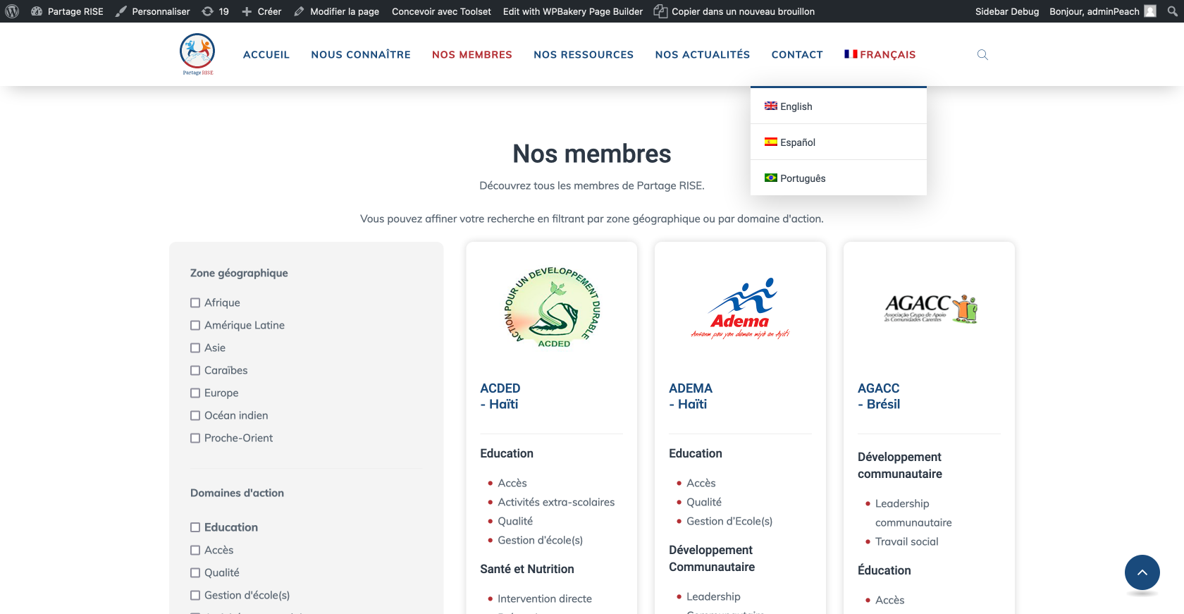Image resolution: width=1184 pixels, height=614 pixels.
Task: Check the Océan indien filter
Action: (195, 415)
